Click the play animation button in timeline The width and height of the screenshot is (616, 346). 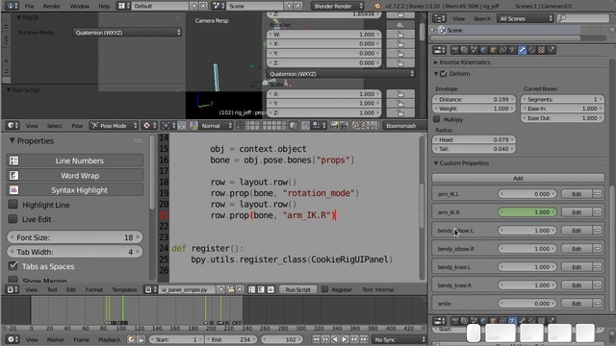coord(345,339)
